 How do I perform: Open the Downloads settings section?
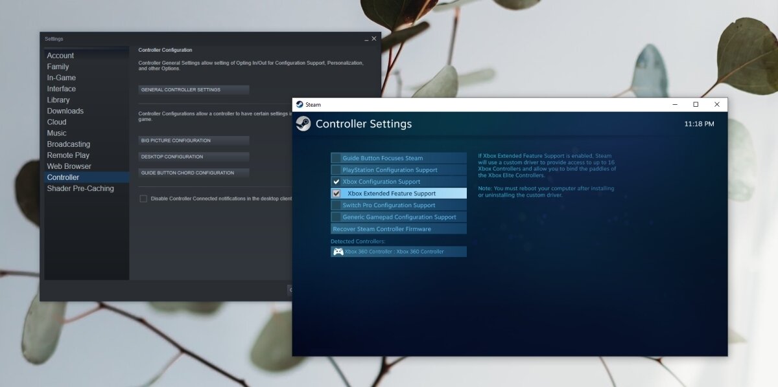click(65, 111)
